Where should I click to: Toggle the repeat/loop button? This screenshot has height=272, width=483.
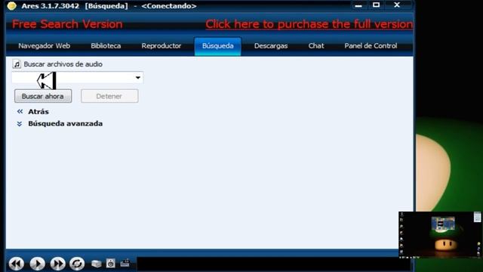(x=77, y=264)
